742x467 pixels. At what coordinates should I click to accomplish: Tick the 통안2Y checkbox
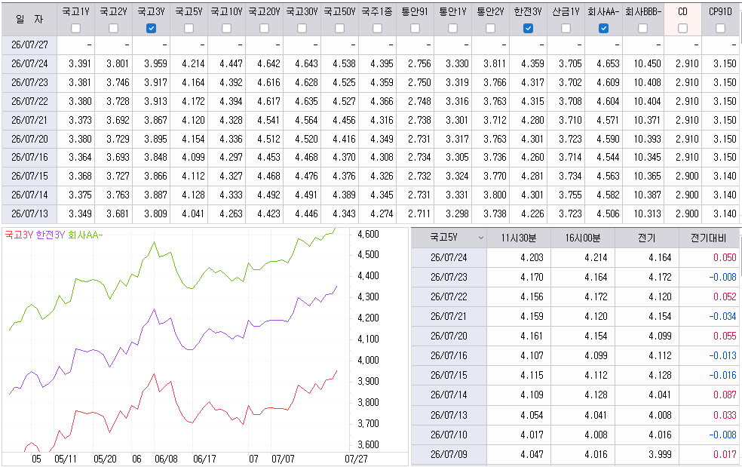pyautogui.click(x=490, y=29)
